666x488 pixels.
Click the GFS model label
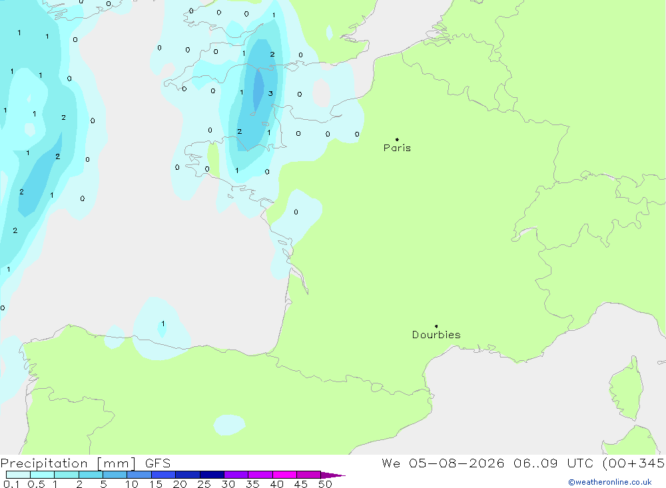pyautogui.click(x=158, y=463)
